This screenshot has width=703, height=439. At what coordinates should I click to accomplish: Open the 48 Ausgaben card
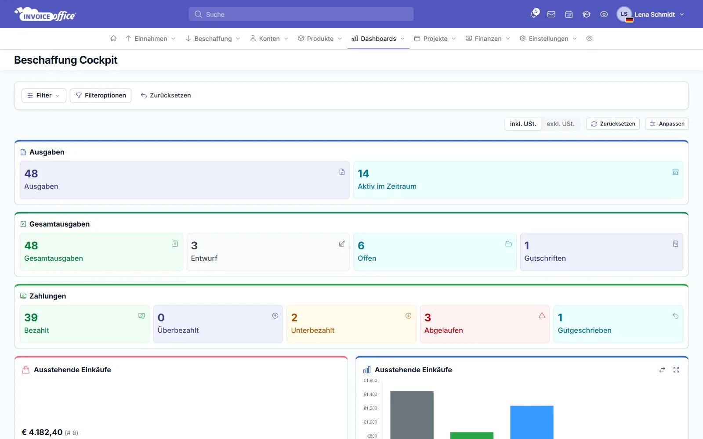point(185,180)
